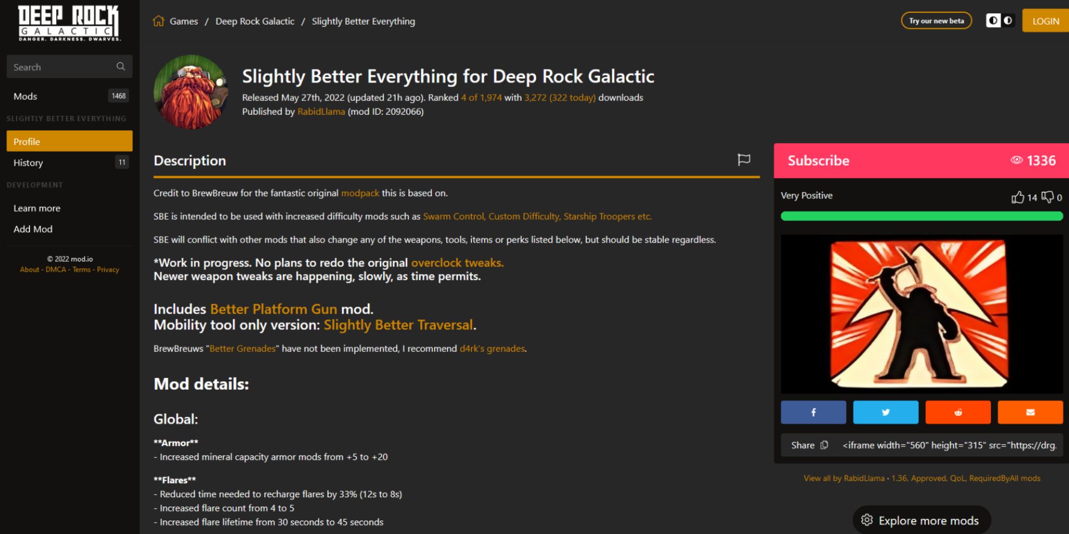Switch theme with left contrast toggle
This screenshot has height=534, width=1069.
[x=993, y=21]
